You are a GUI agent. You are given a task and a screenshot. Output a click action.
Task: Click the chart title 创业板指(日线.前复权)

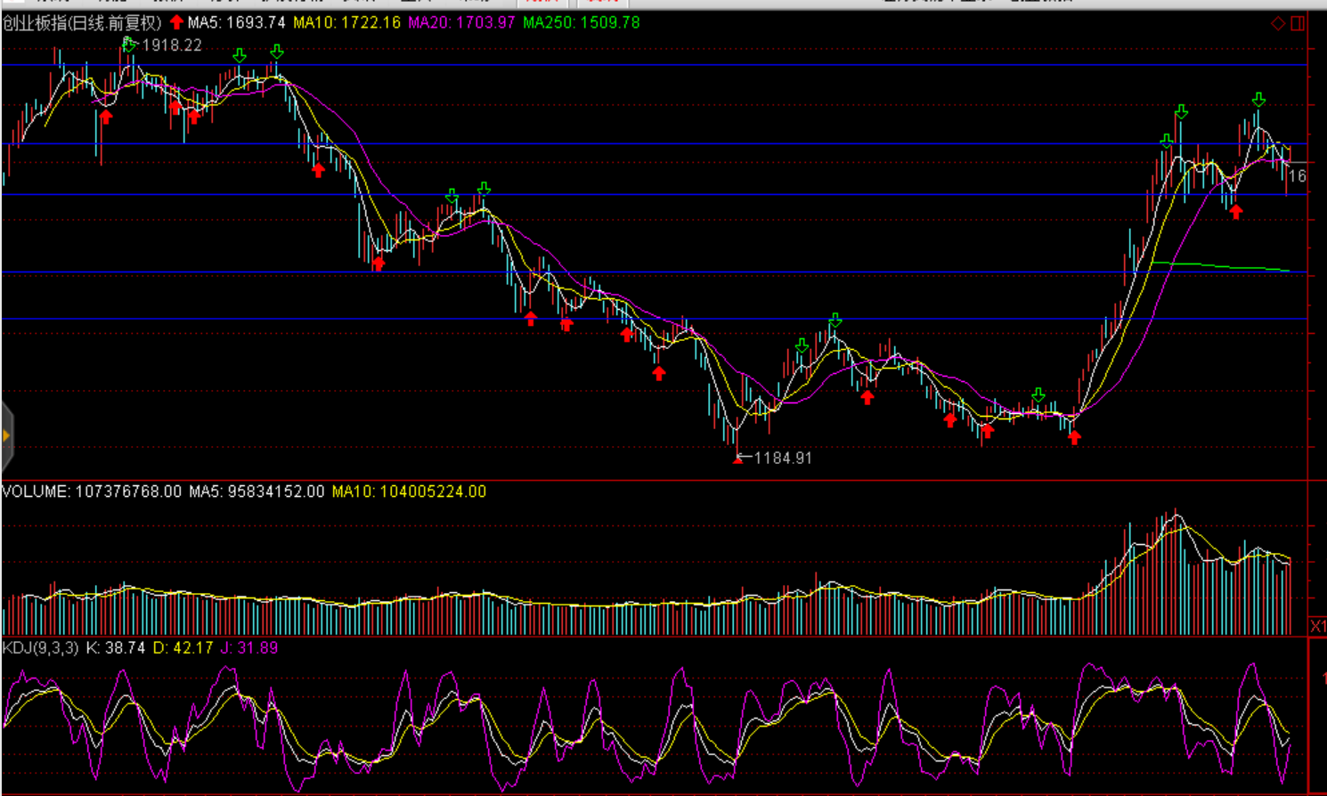82,23
